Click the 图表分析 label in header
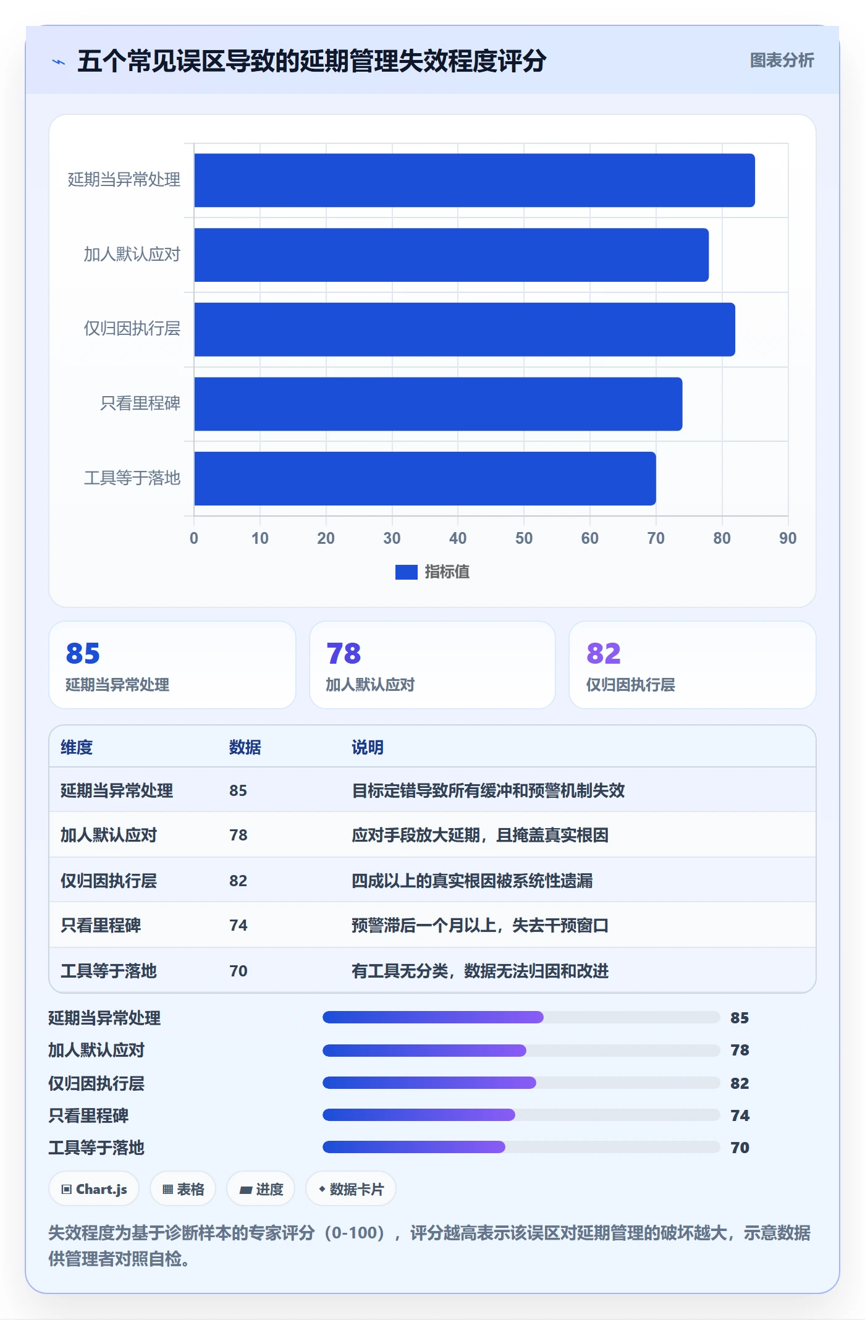Screen dimensions: 865x1320 pyautogui.click(x=782, y=60)
